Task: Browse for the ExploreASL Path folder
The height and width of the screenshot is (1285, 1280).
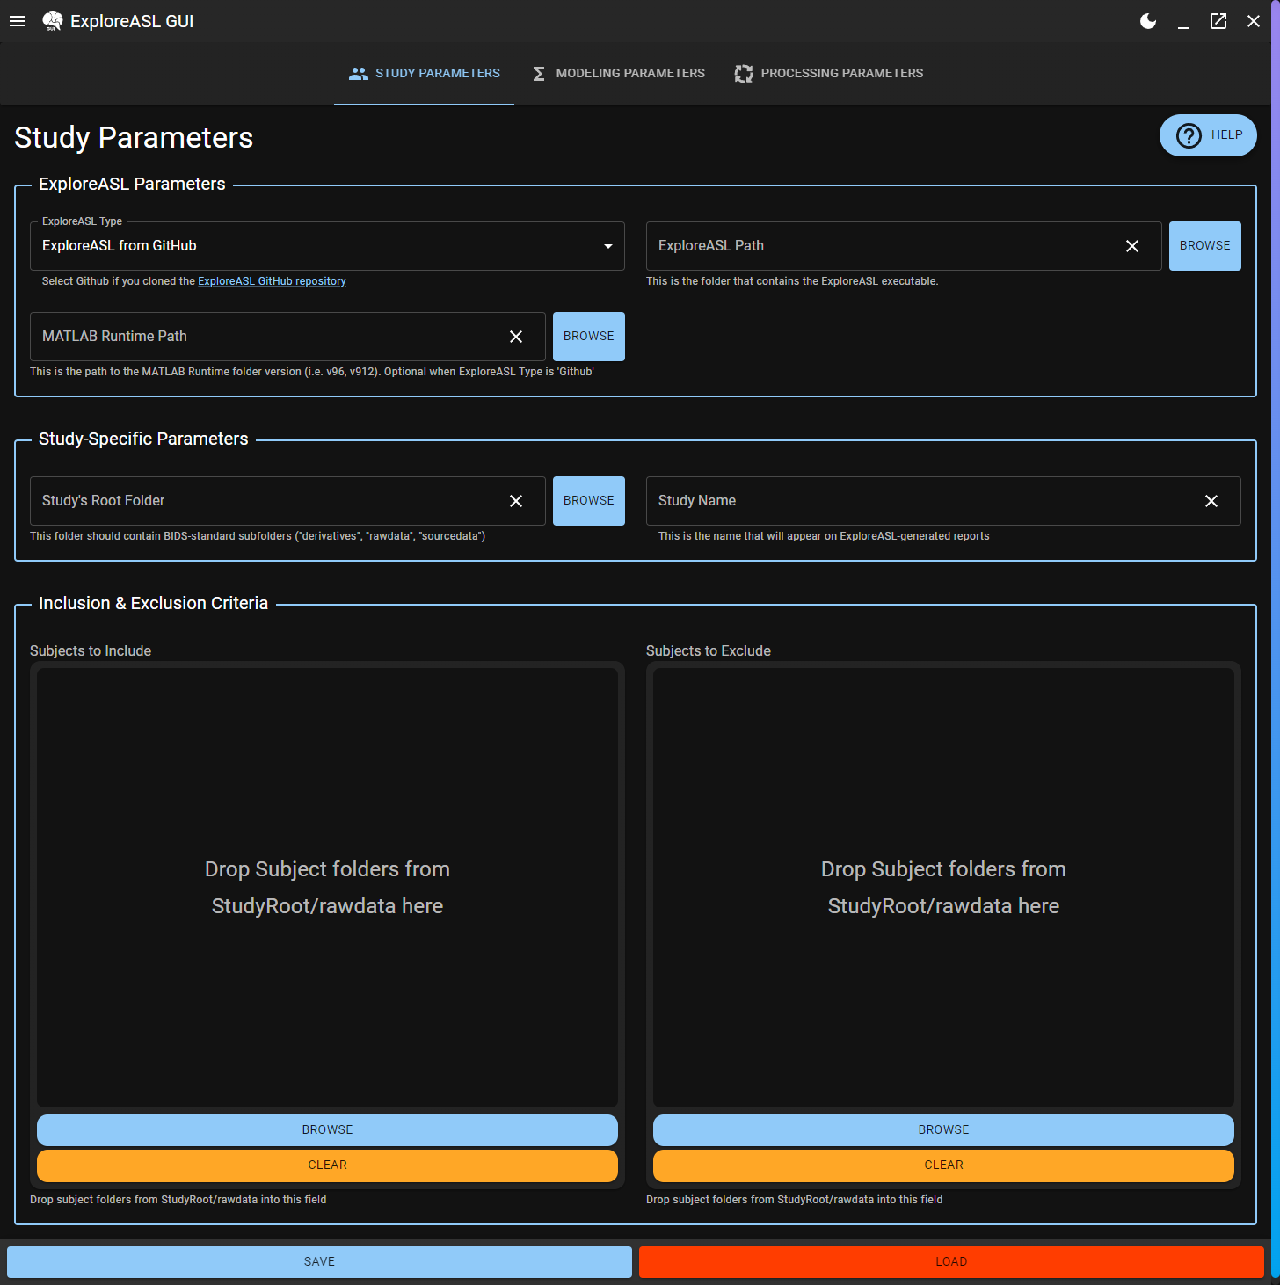Action: click(x=1204, y=246)
